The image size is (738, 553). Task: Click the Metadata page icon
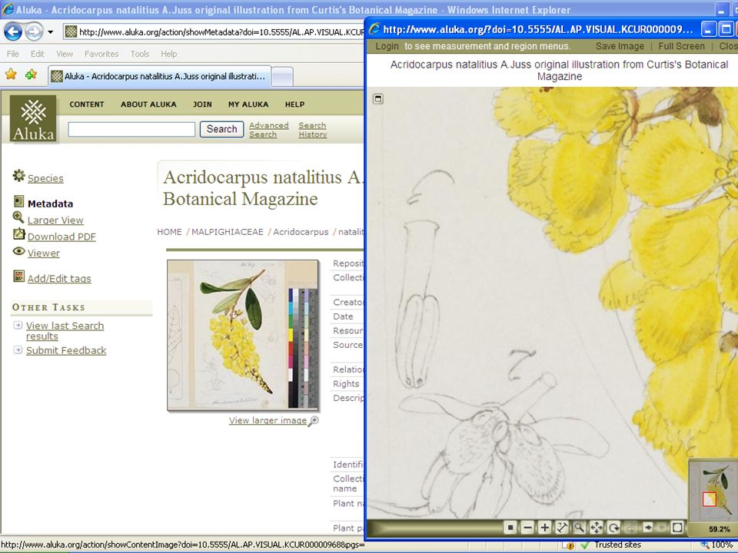point(18,201)
